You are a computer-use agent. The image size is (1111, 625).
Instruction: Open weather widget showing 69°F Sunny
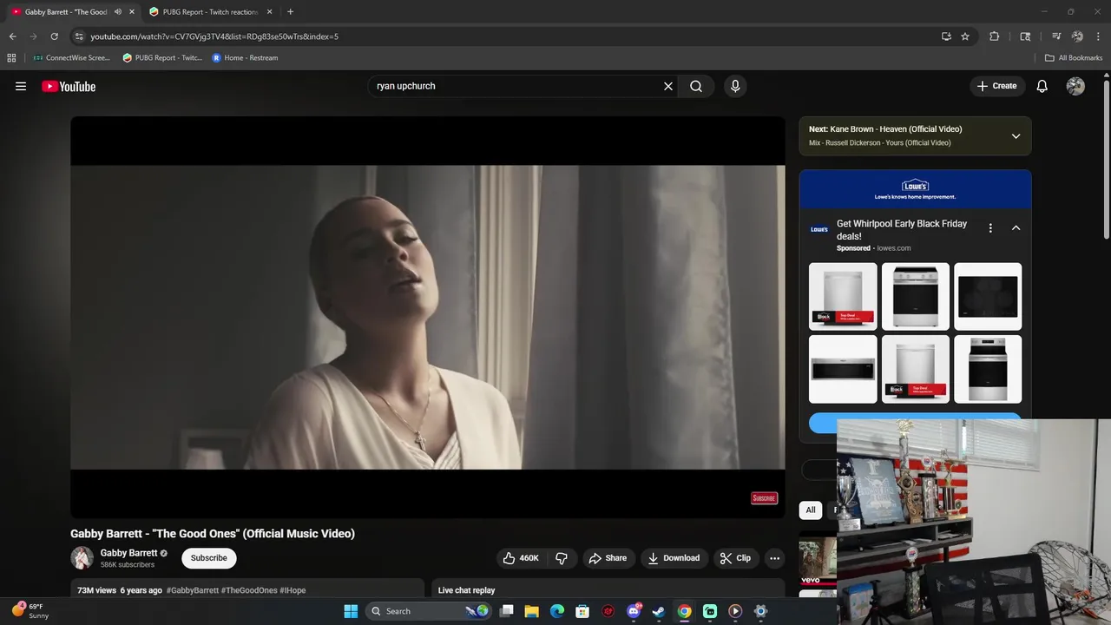[30, 611]
